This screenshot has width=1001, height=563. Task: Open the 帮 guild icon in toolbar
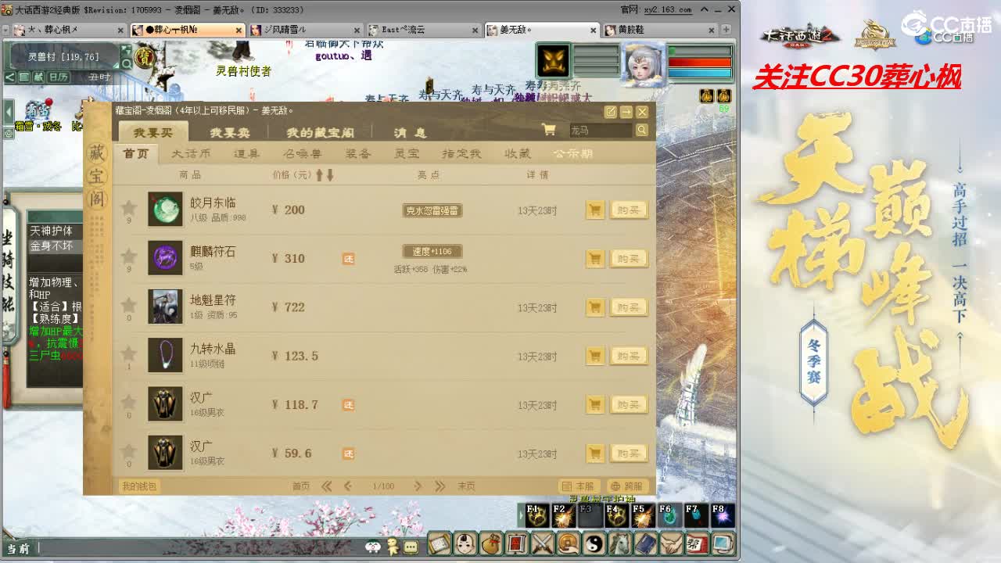696,543
